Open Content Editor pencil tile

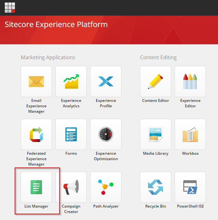tap(156, 82)
